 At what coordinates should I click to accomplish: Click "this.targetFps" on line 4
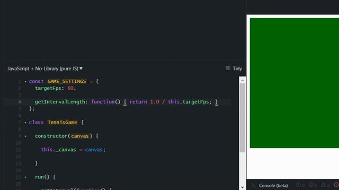coord(189,102)
